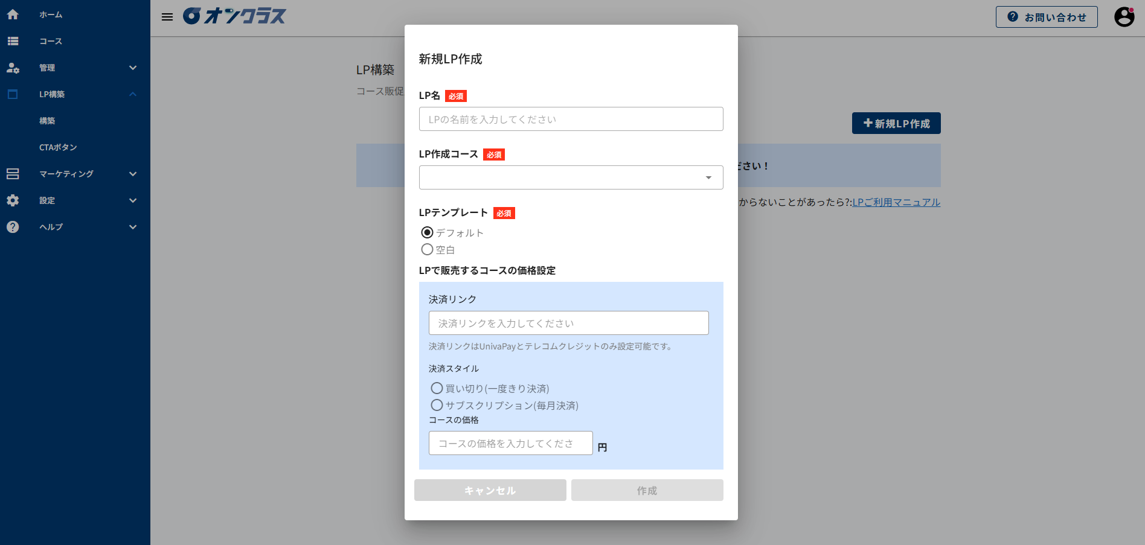Screen dimensions: 1145x545
Task: Open the LPご利用マニュアル link
Action: click(x=896, y=202)
